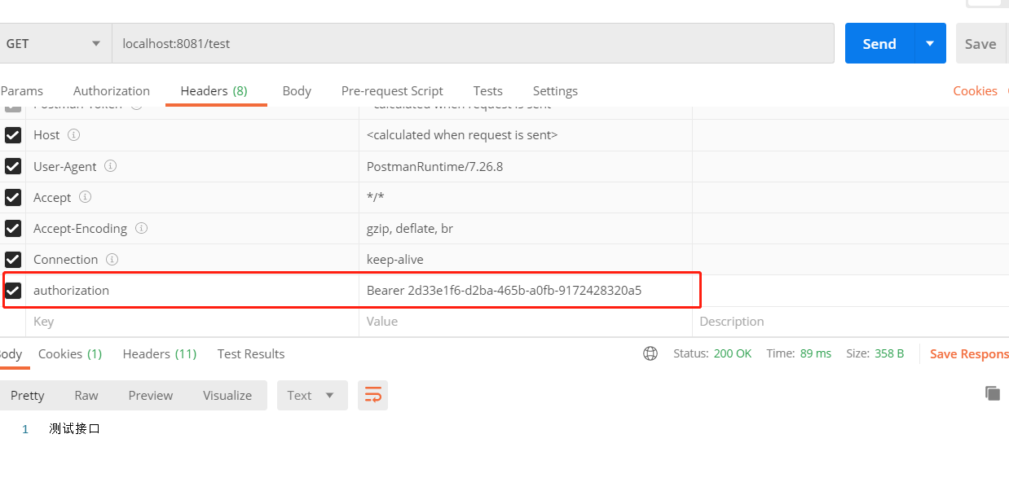
Task: Uncheck the User-Agent header checkbox
Action: click(13, 166)
